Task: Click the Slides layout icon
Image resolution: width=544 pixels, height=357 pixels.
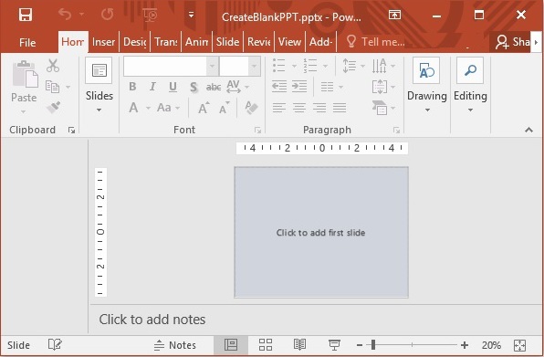Action: (x=99, y=70)
